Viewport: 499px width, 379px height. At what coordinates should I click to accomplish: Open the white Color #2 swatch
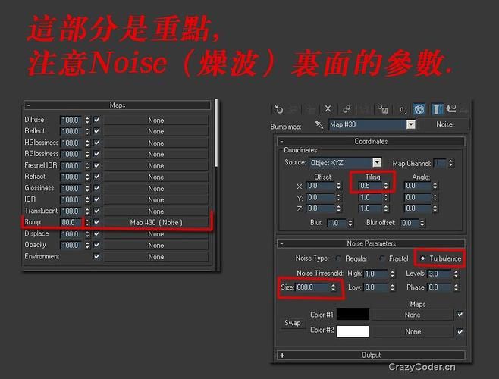pos(353,331)
